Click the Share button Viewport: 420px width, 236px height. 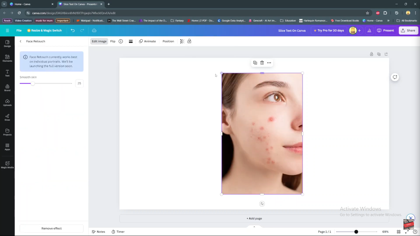click(408, 30)
